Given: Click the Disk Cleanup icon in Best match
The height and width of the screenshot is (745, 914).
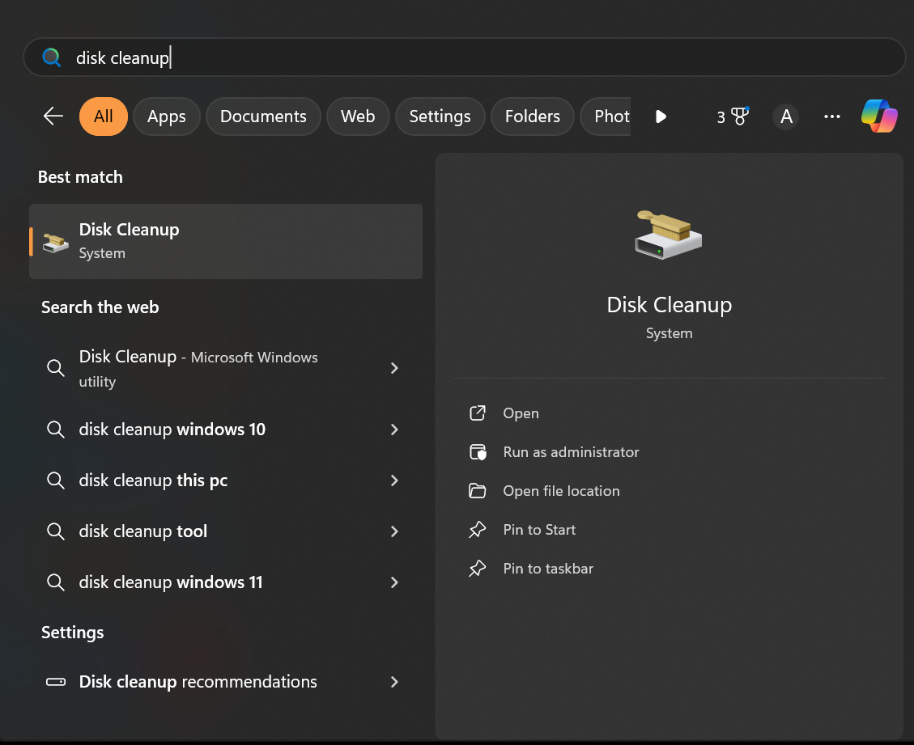Looking at the screenshot, I should point(55,243).
